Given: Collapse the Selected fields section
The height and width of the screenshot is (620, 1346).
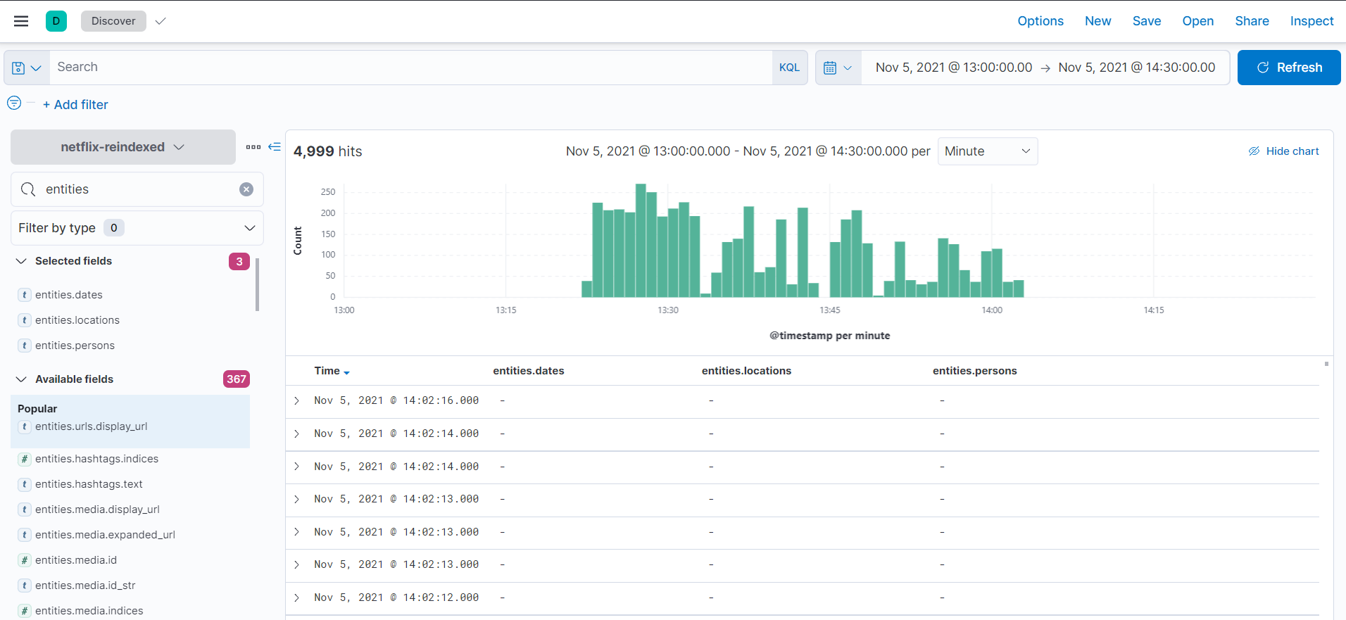Looking at the screenshot, I should point(21,261).
